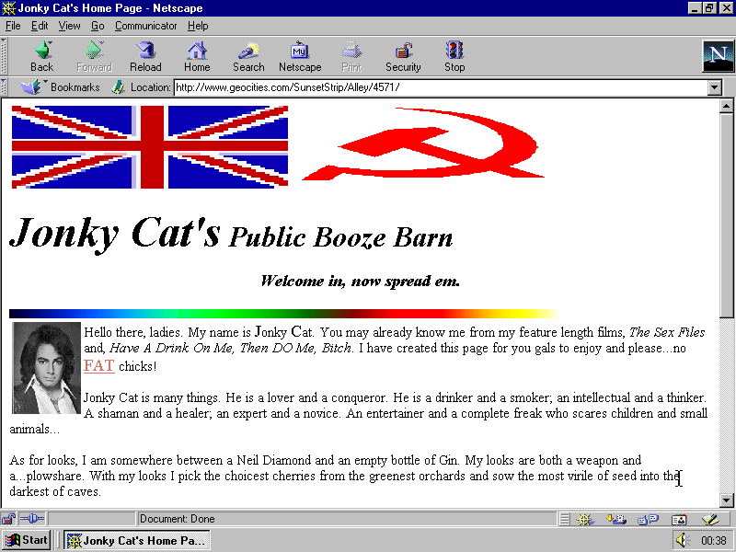Go back with the Back toolbar button
The height and width of the screenshot is (552, 736).
(41, 57)
